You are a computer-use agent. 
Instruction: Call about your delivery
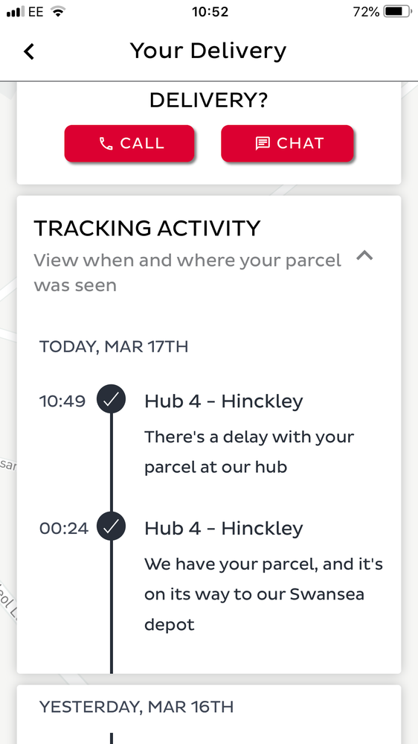coord(129,144)
